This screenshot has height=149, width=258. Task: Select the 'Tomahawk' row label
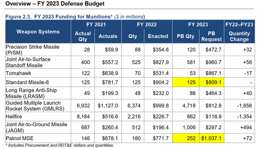(19, 73)
